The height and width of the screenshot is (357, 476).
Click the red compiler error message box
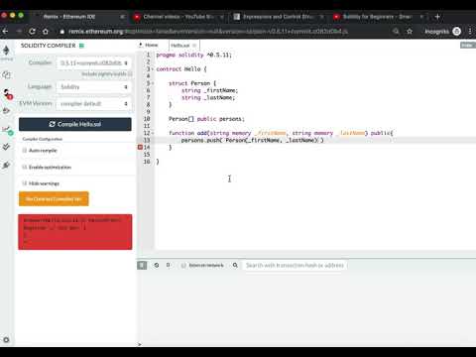pos(75,232)
